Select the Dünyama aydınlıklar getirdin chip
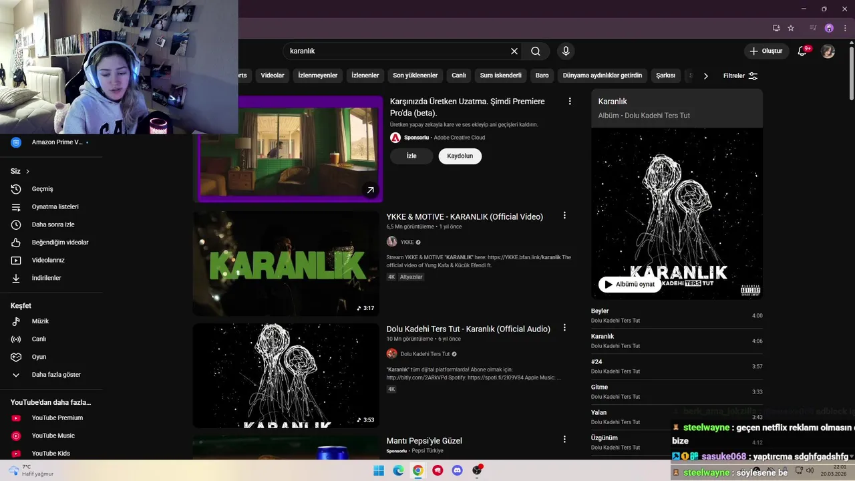The image size is (855, 481). click(x=603, y=75)
